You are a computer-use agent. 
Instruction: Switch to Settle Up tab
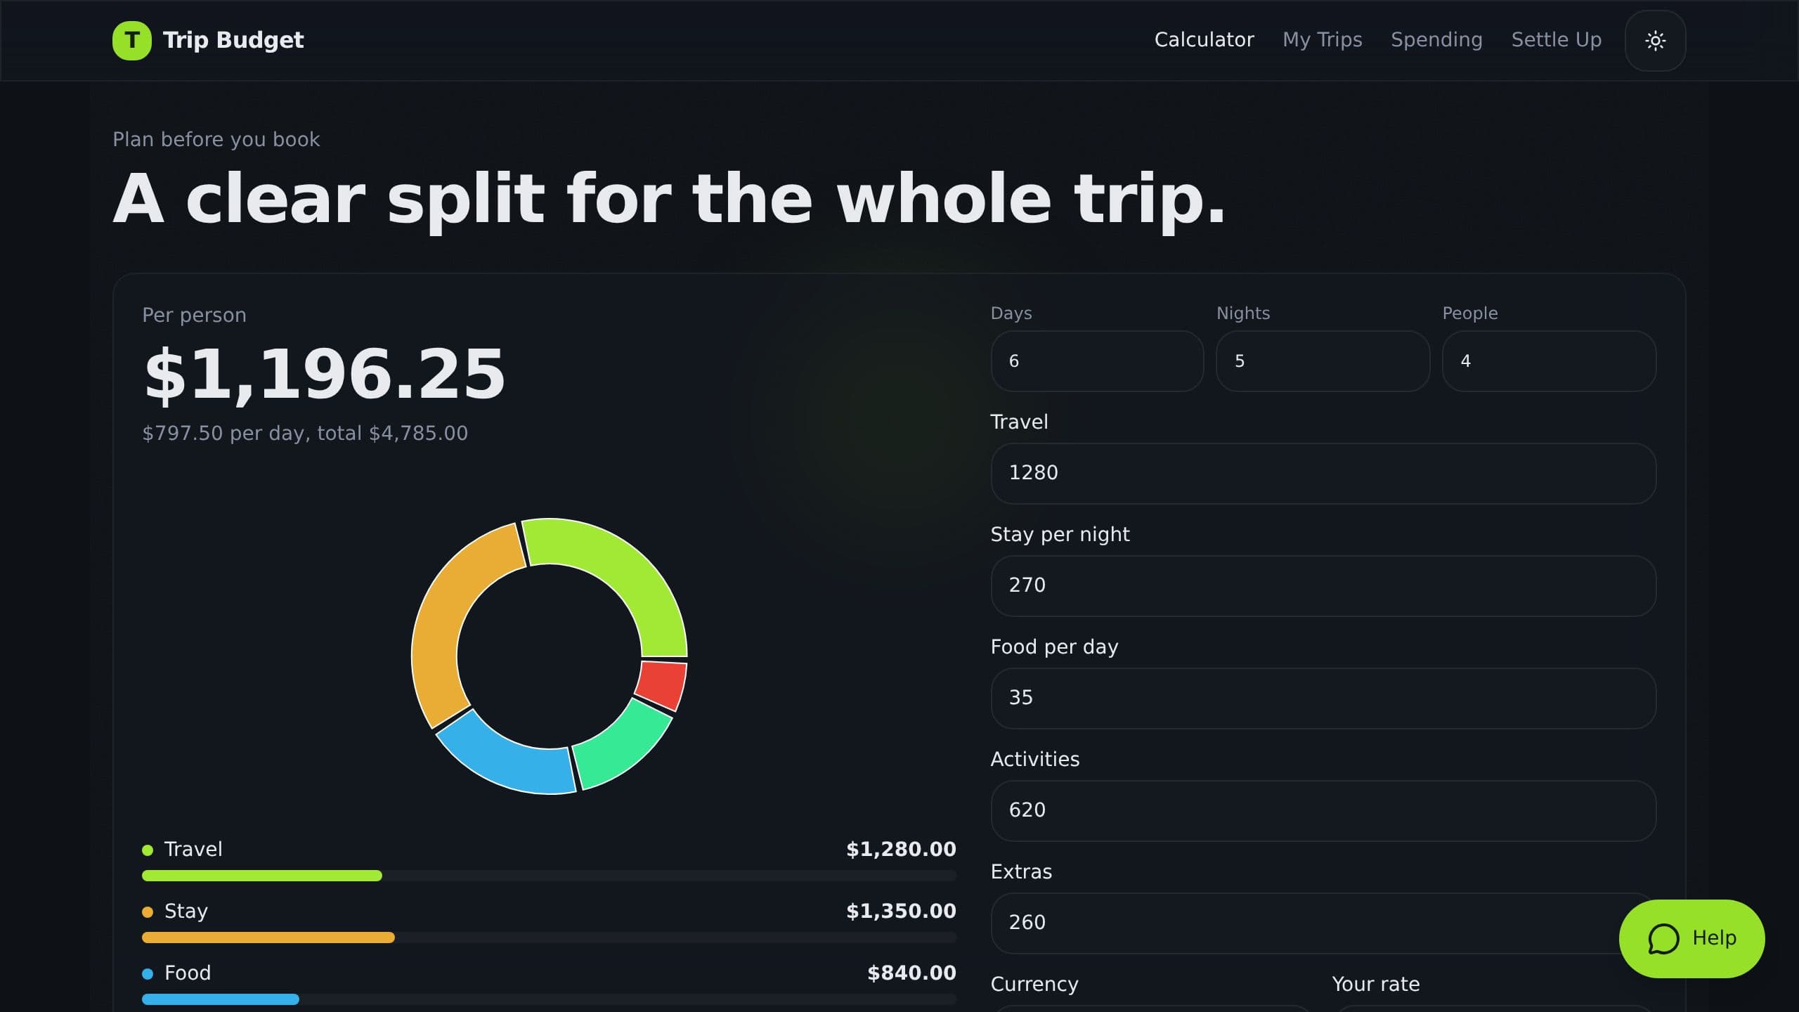pos(1556,40)
